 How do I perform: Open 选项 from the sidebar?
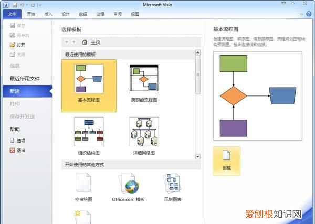click(x=17, y=141)
